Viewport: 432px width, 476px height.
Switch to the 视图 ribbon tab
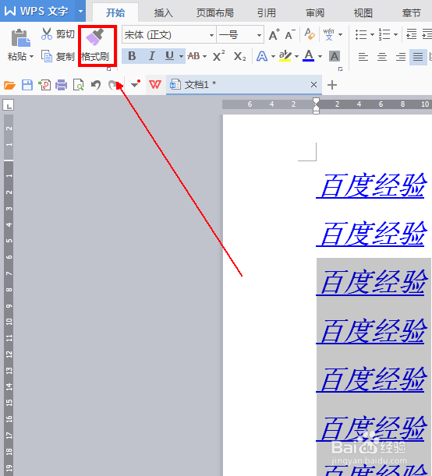coord(363,12)
